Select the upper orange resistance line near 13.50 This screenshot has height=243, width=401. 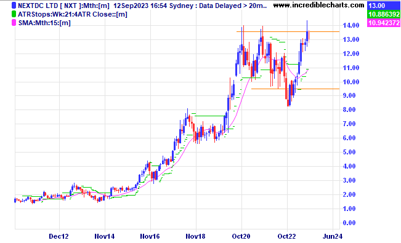(288, 32)
